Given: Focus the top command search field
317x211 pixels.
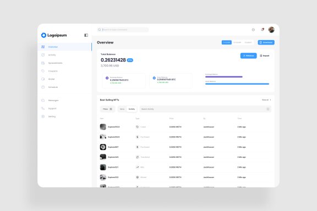Looking at the screenshot, I should pos(123,30).
